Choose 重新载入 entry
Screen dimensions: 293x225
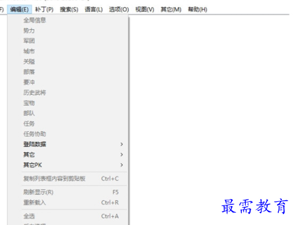68,203
